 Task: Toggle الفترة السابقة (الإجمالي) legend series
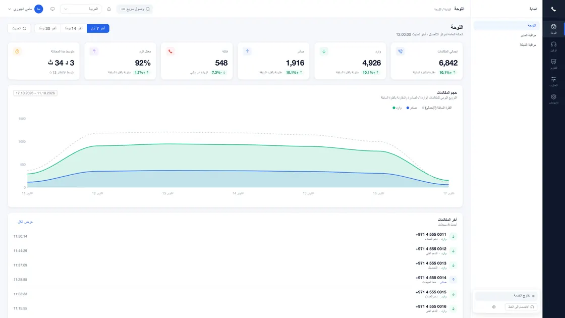tap(437, 108)
